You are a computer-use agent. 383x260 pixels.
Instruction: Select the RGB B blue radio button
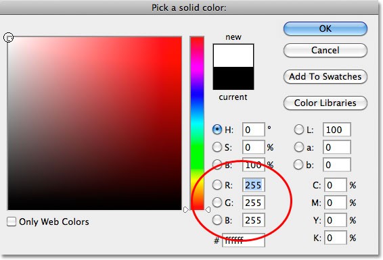pos(217,220)
